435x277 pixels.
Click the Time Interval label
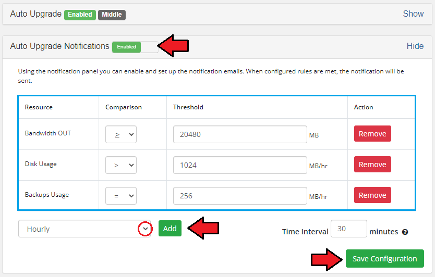click(x=305, y=232)
